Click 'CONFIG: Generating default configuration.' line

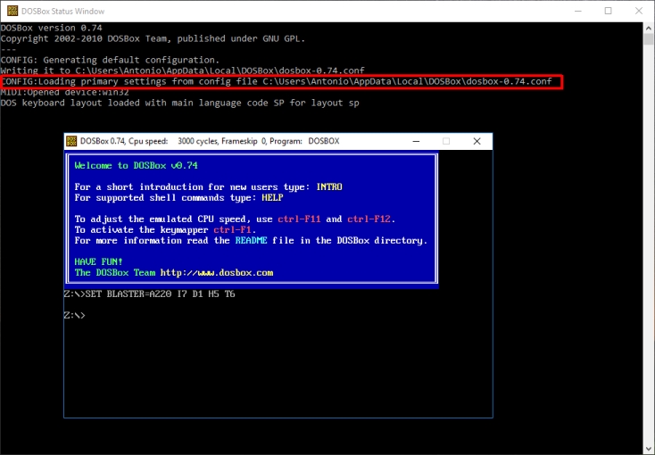[x=110, y=60]
